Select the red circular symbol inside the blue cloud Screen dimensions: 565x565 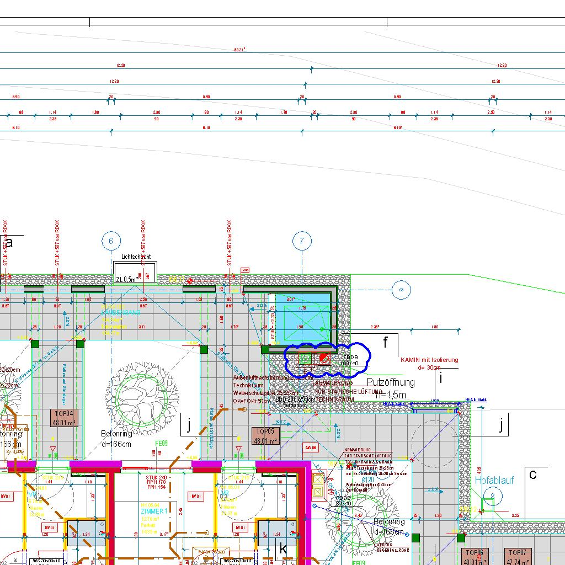pyautogui.click(x=324, y=358)
